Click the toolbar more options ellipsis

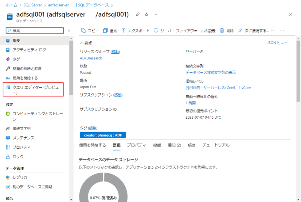pos(282,31)
